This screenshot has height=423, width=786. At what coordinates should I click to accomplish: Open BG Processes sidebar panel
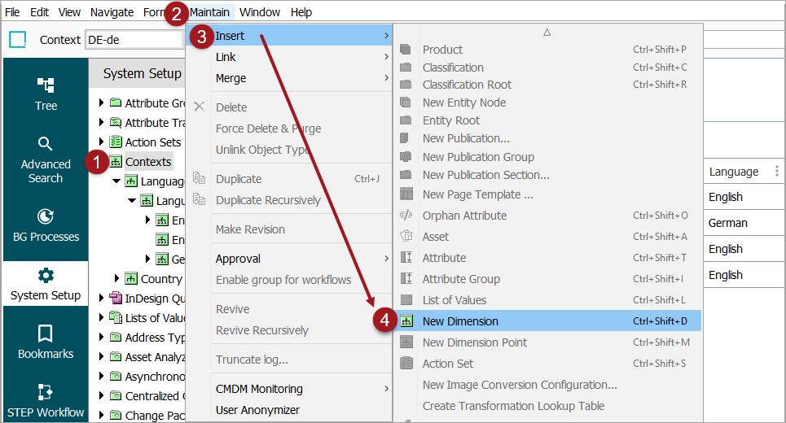click(46, 225)
